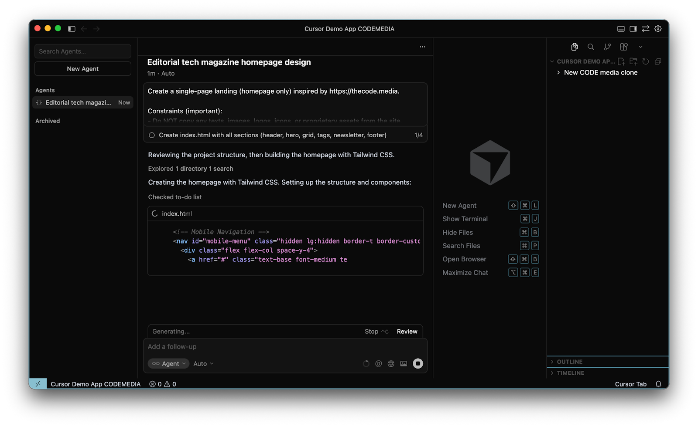
Task: Click the Review button
Action: [407, 332]
